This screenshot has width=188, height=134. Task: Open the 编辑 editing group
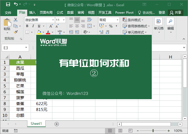pyautogui.click(x=170, y=25)
